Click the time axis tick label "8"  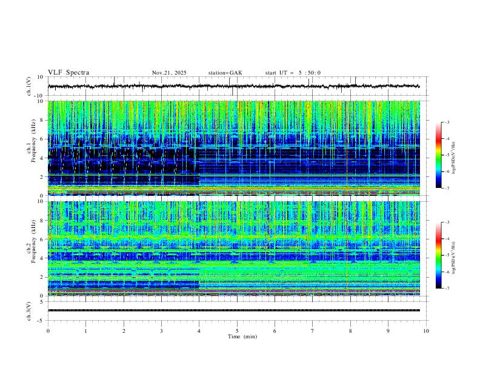tap(350, 331)
